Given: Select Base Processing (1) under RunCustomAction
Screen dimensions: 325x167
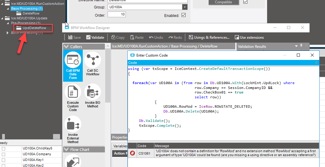Looking at the screenshot, I should (x=27, y=8).
